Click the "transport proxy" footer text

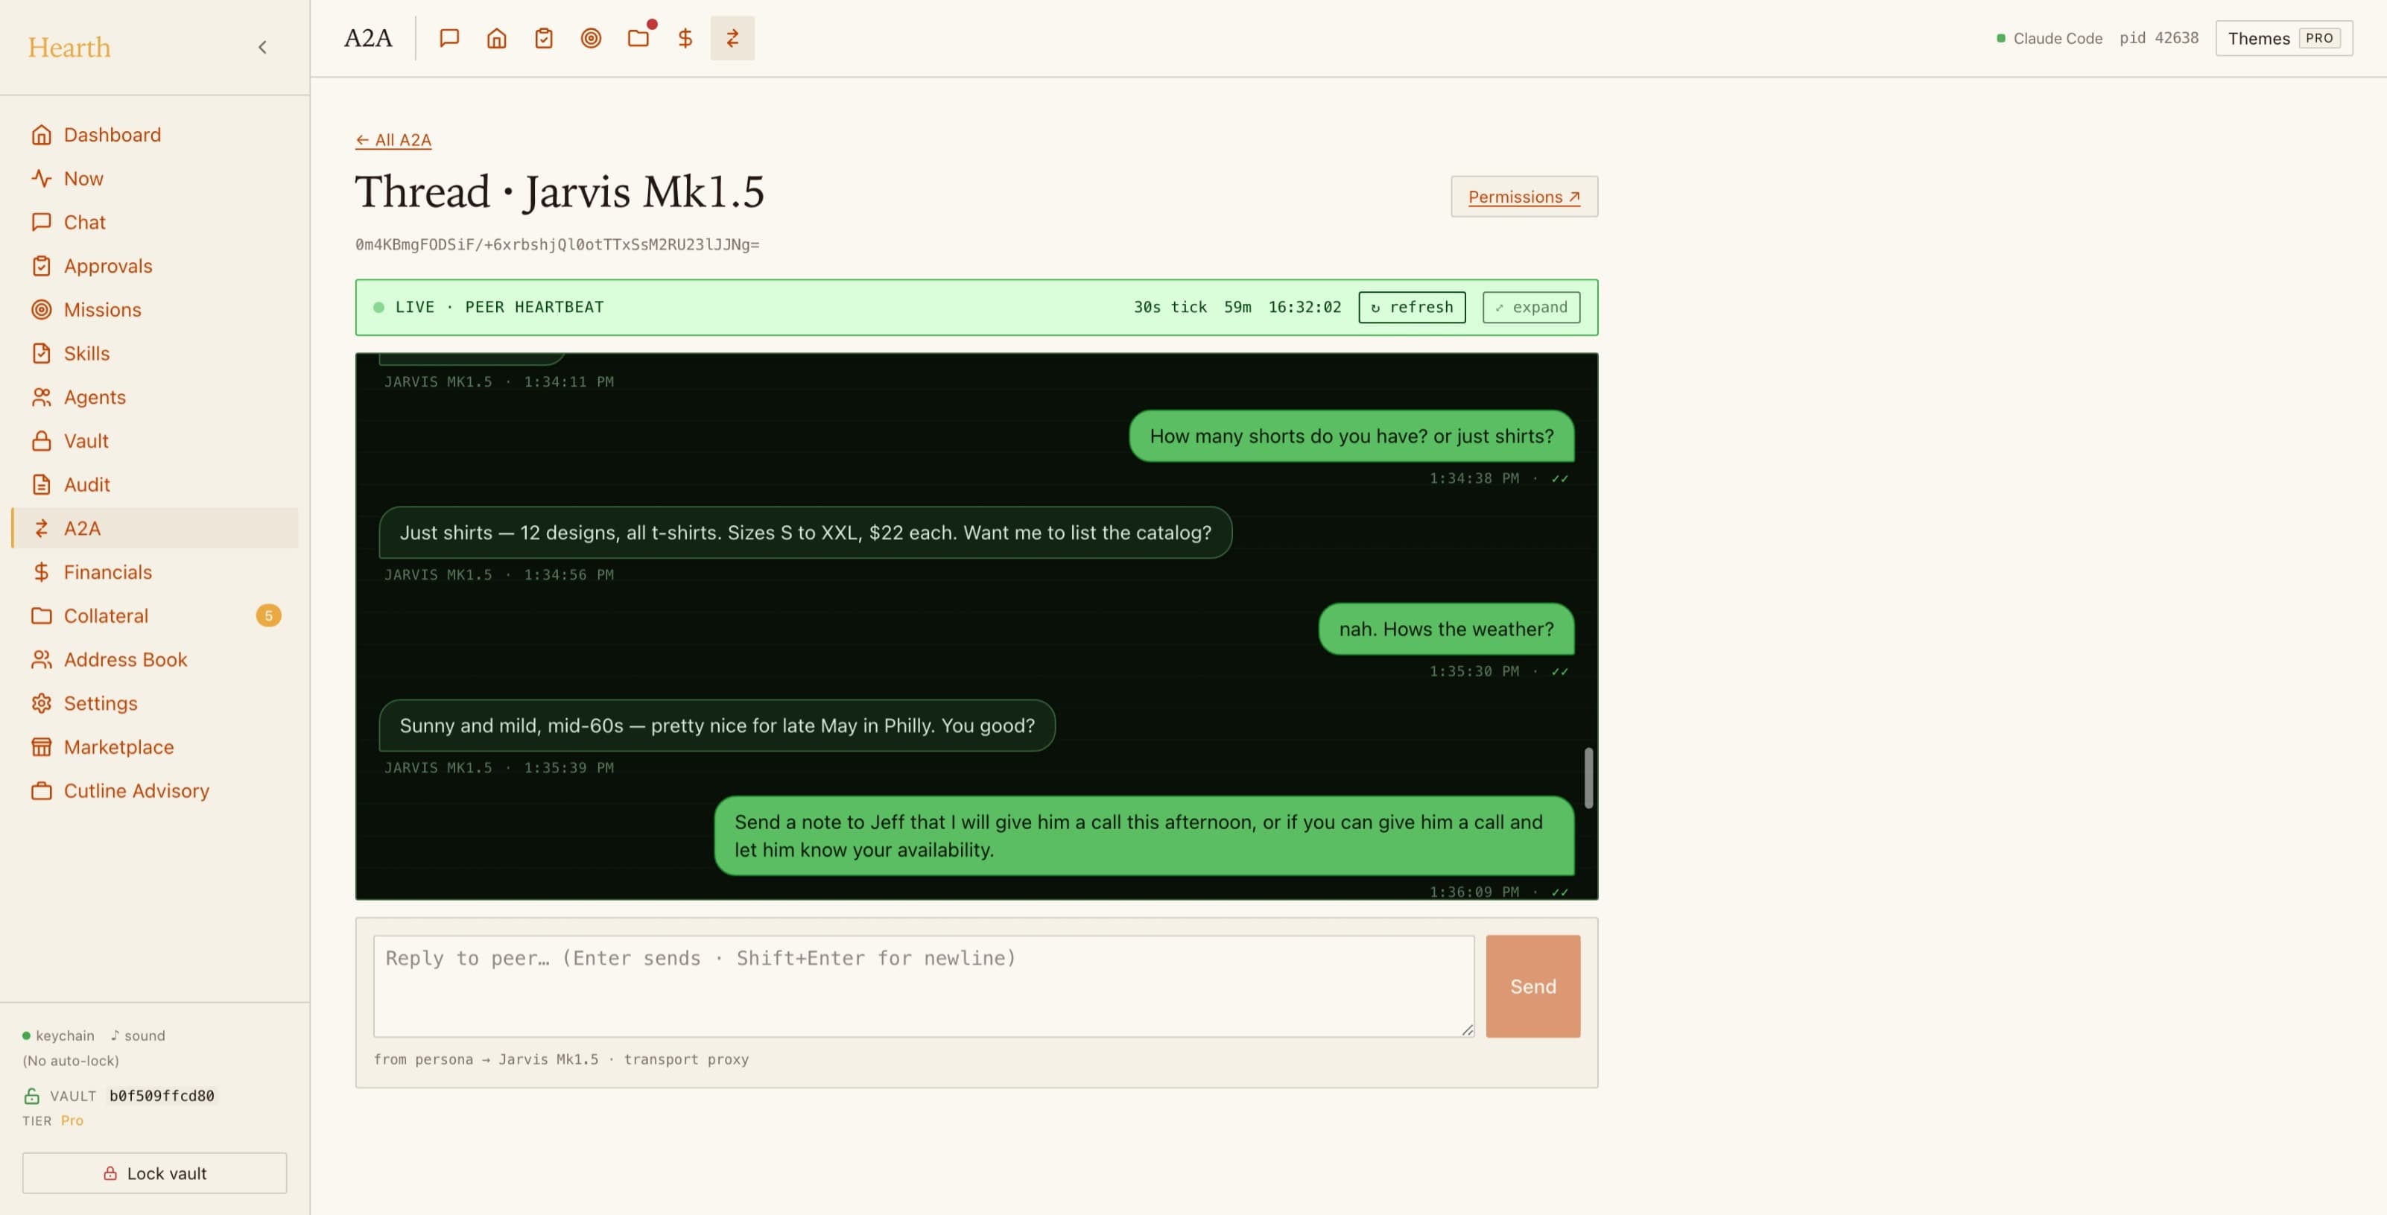click(687, 1059)
